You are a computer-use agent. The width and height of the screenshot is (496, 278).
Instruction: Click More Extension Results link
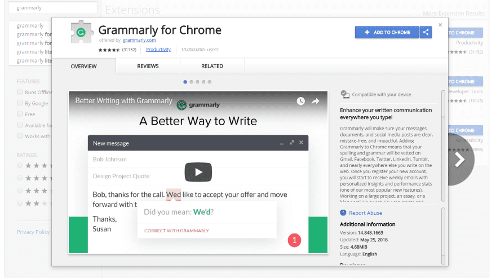point(453,14)
